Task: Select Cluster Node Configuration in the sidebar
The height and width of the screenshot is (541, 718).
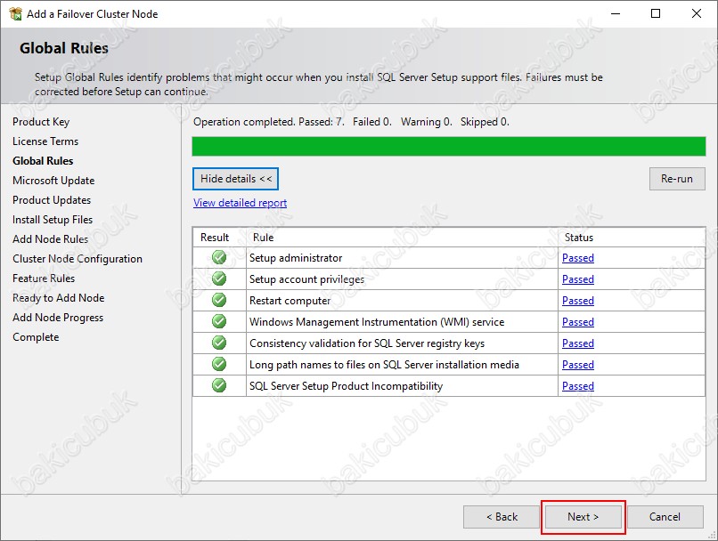Action: (x=78, y=259)
